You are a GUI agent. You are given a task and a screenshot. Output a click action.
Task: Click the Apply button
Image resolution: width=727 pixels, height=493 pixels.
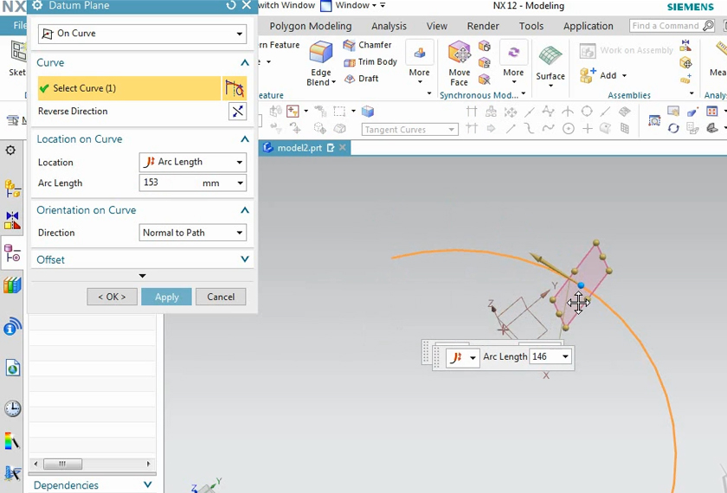pyautogui.click(x=166, y=297)
